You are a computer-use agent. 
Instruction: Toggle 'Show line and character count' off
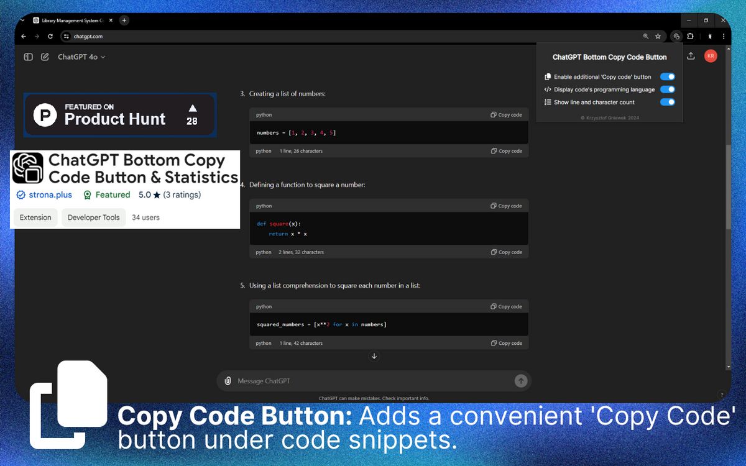tap(667, 102)
